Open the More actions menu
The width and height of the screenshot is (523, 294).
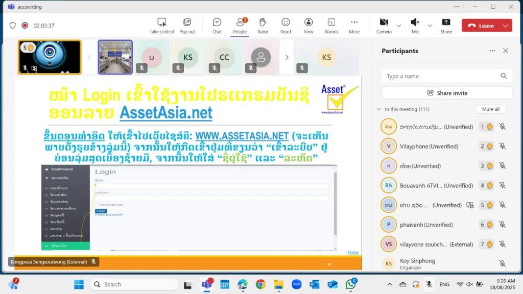354,26
